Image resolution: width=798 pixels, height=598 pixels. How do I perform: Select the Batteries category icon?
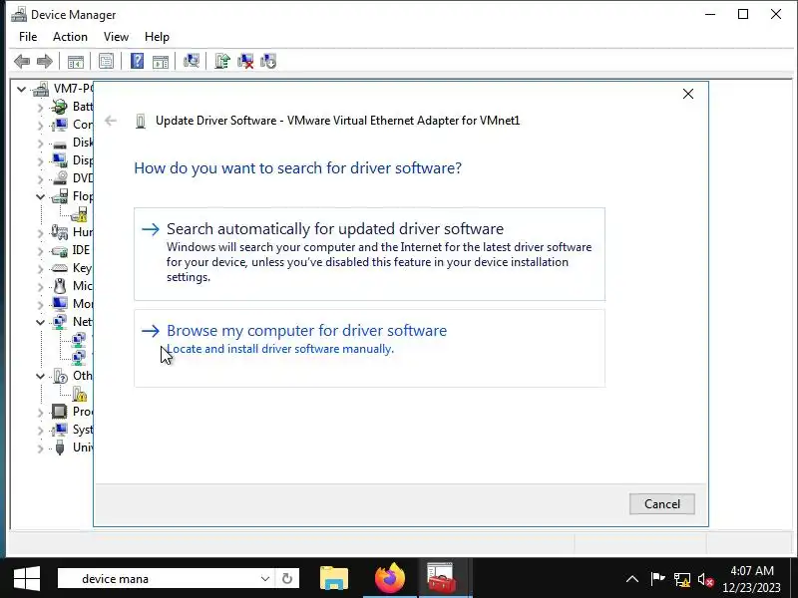coord(60,107)
